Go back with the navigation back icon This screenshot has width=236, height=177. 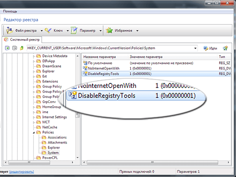tap(7, 48)
